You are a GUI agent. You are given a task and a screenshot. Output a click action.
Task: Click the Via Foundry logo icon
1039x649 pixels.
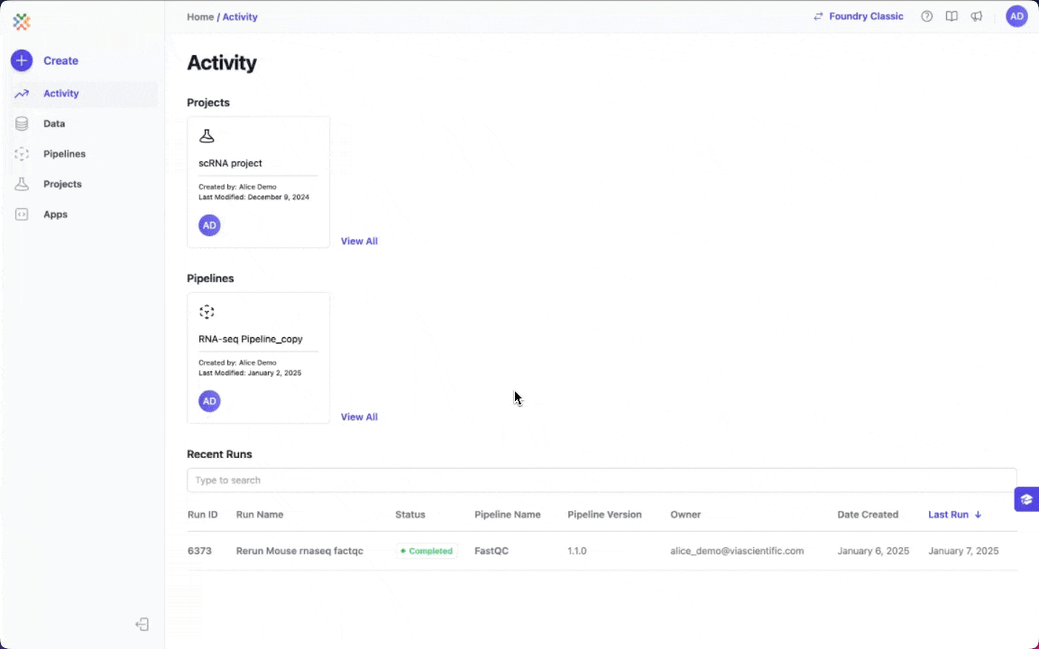coord(22,22)
